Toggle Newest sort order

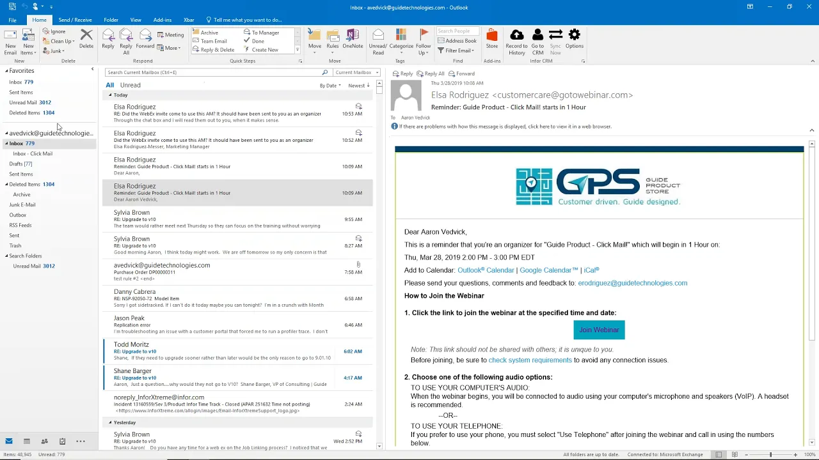pos(359,86)
